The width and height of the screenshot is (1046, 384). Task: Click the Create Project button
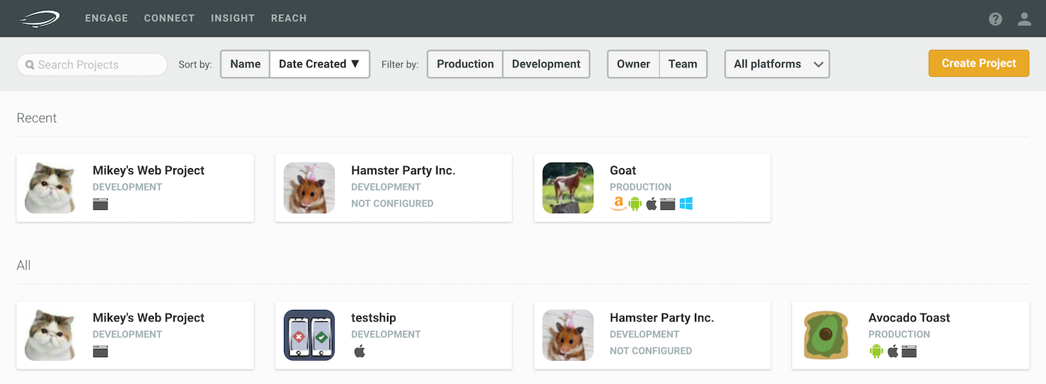point(979,64)
